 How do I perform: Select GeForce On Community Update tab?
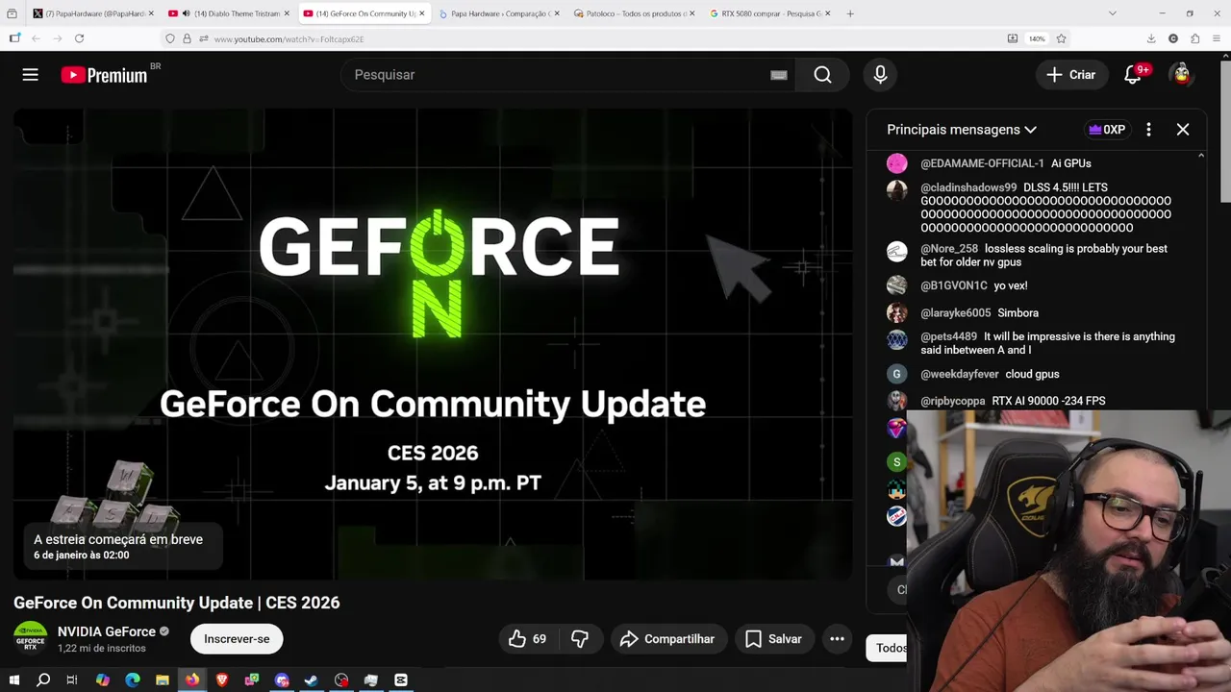click(x=364, y=13)
